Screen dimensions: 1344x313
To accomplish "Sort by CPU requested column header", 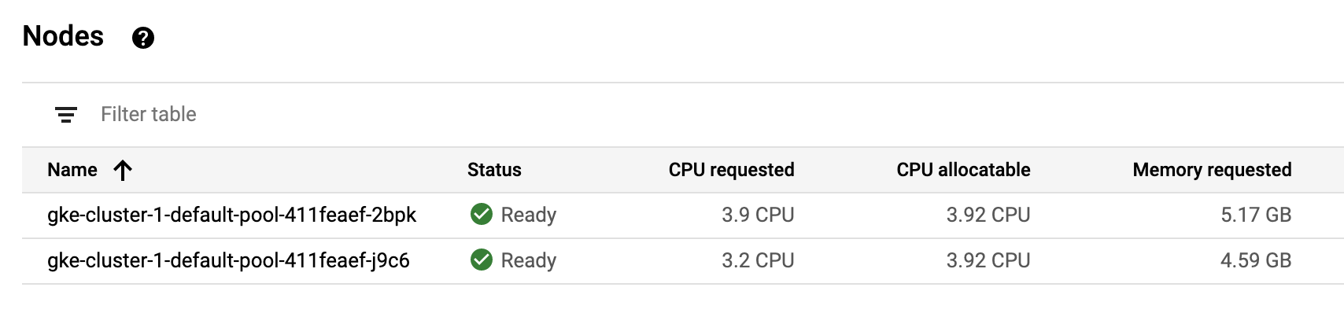I will [731, 170].
